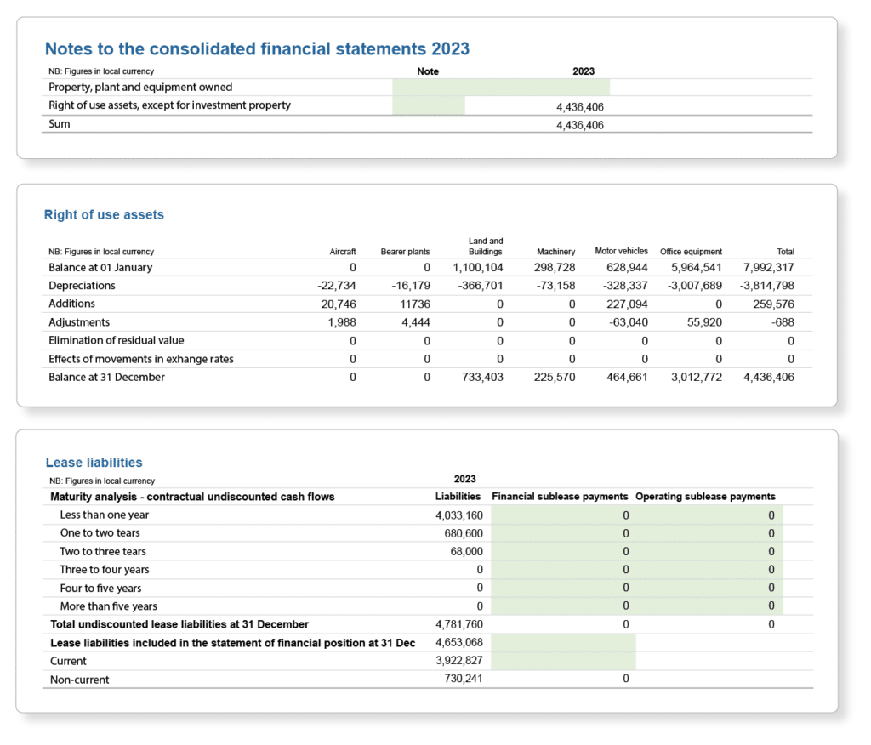The height and width of the screenshot is (745, 871).
Task: Select the 'Note' column header
Action: 428,71
